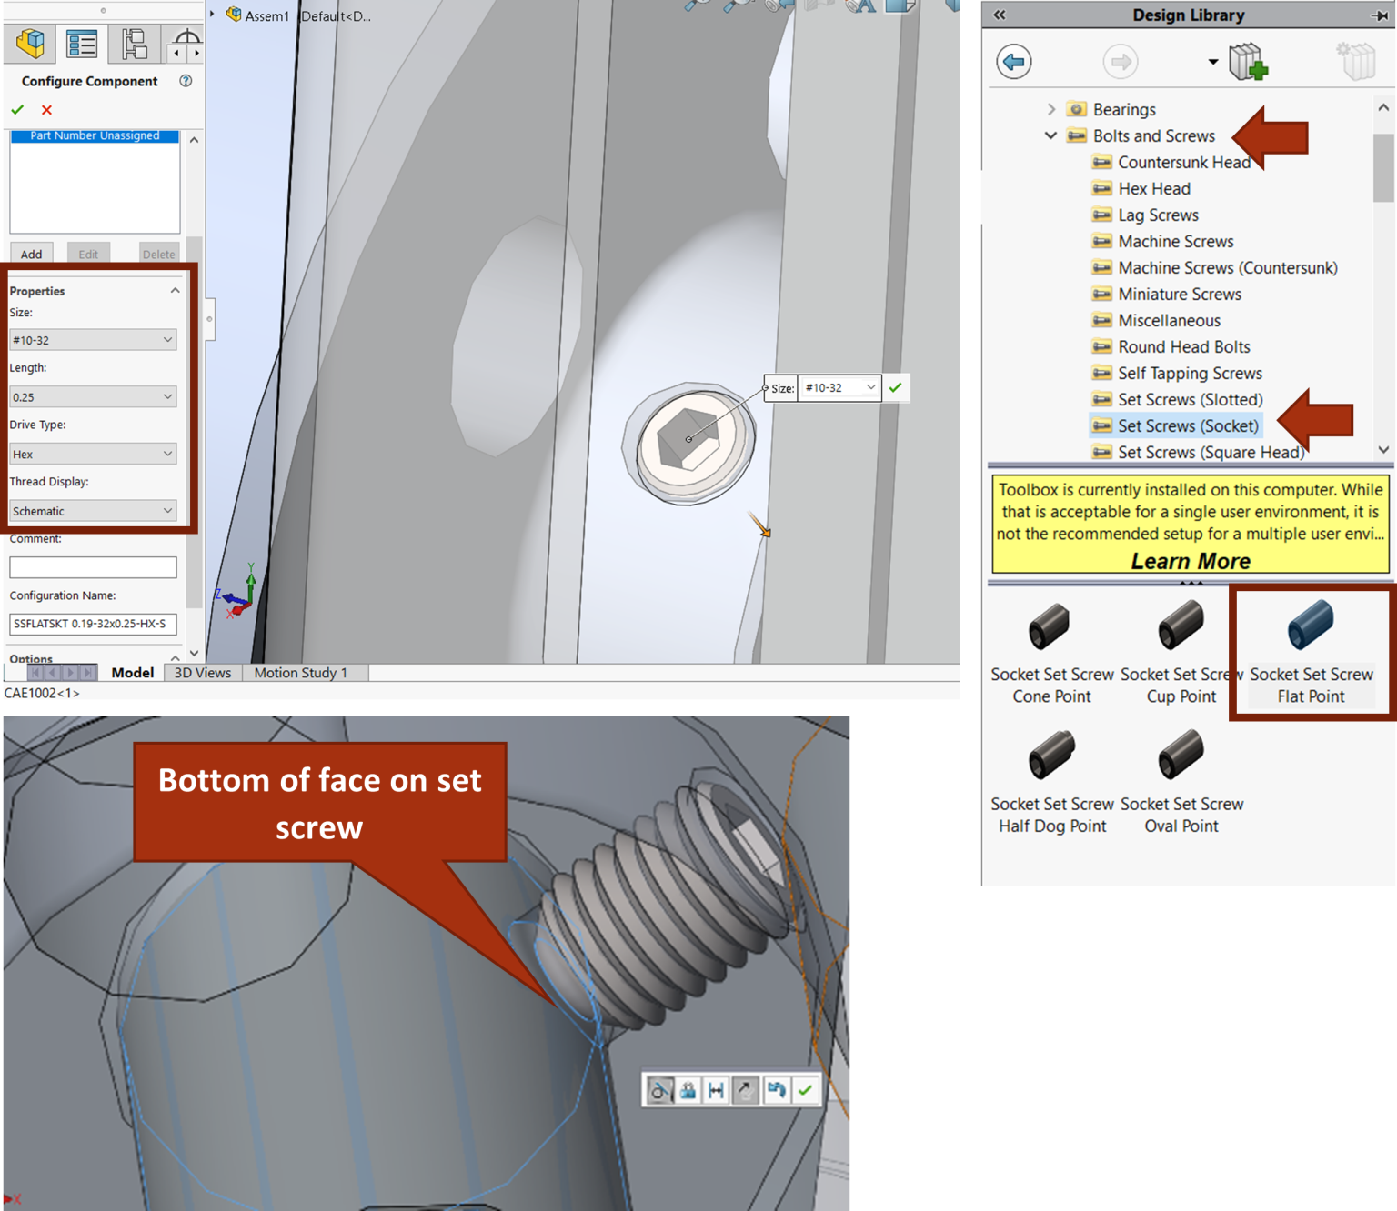Click the Add to Library icon
Viewport: 1397px width, 1211px height.
[1248, 62]
